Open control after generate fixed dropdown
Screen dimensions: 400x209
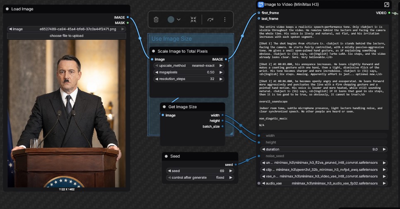point(200,177)
